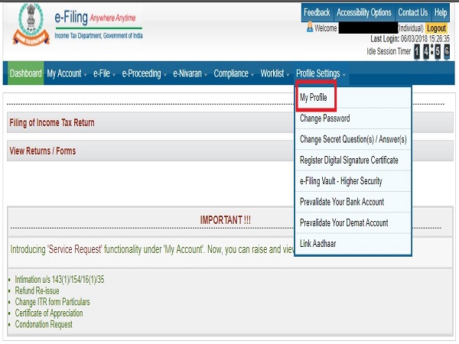459x344 pixels.
Task: Collapse the Profile Settings menu
Action: click(321, 73)
